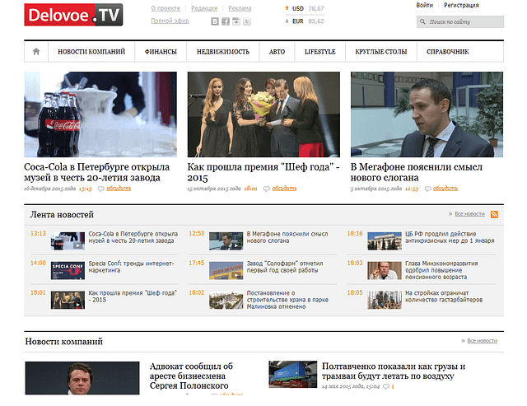Click обсудить link under Мегафон article

pos(445,189)
